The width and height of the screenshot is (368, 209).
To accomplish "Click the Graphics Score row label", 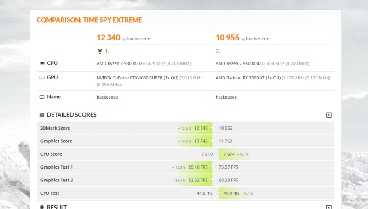I will pyautogui.click(x=56, y=141).
